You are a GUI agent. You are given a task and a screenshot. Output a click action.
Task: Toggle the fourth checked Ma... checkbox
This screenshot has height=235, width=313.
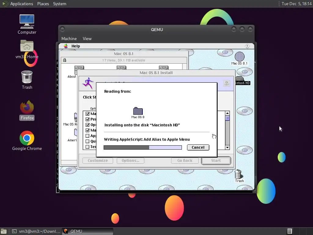[x=87, y=130]
